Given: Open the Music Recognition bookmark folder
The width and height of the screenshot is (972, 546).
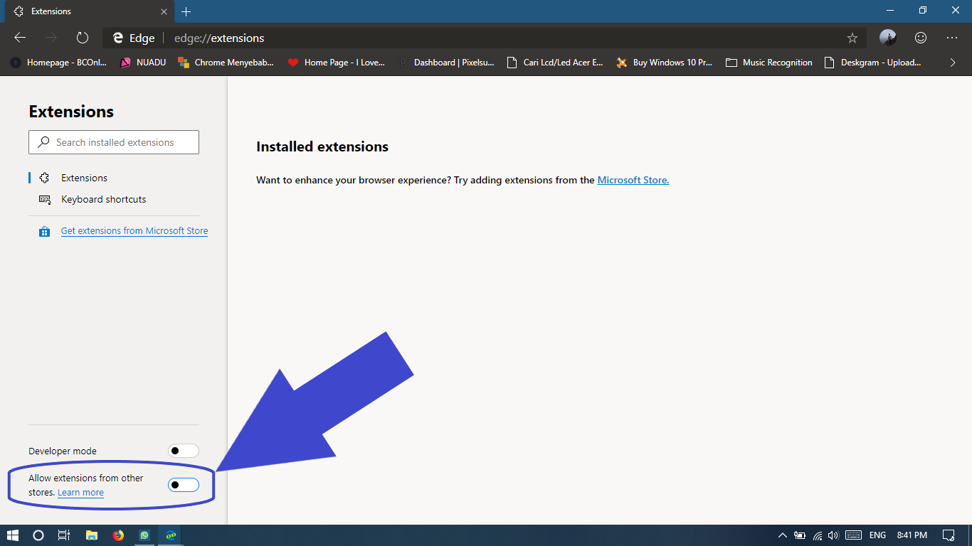Looking at the screenshot, I should [769, 63].
